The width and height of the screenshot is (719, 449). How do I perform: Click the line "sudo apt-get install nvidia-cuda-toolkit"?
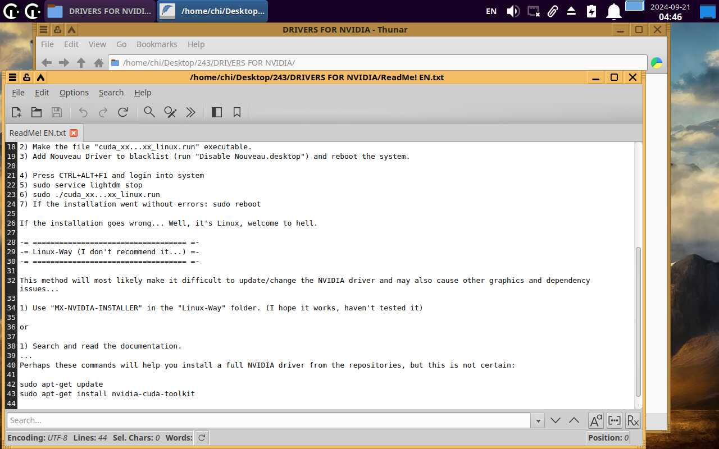pyautogui.click(x=107, y=394)
